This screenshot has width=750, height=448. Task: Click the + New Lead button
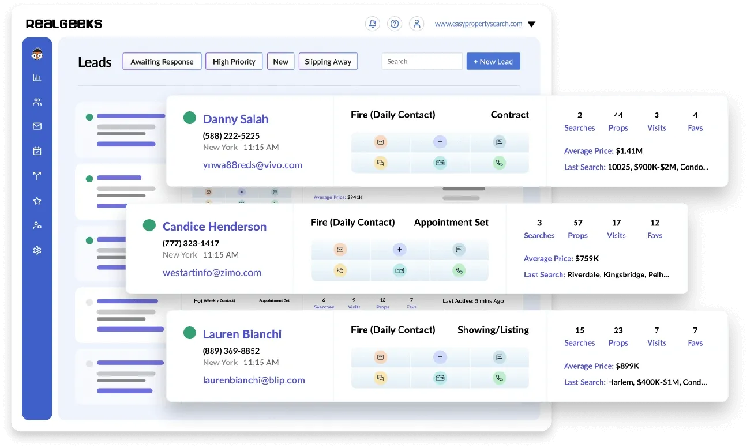(493, 62)
